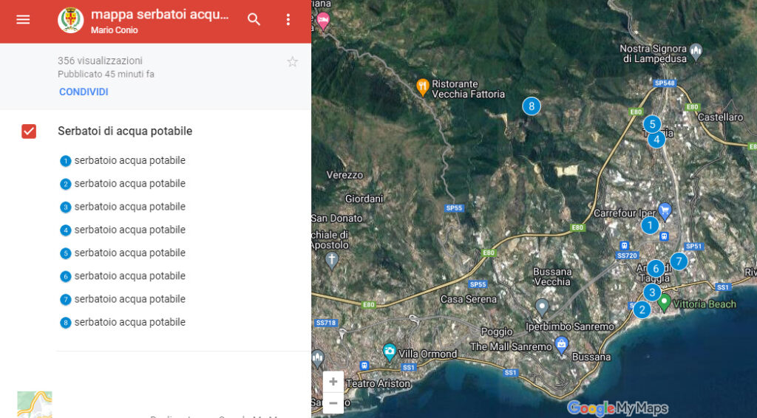The width and height of the screenshot is (757, 418).
Task: Select list item 4 serbatoio acqua potabile
Action: pos(123,230)
